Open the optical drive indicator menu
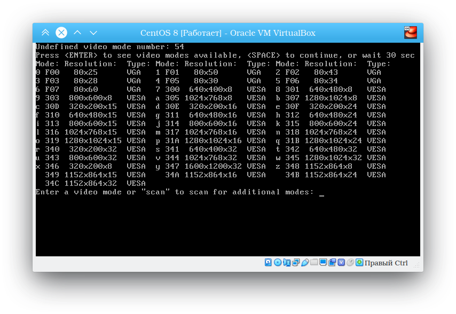Image resolution: width=456 pixels, height=314 pixels. pos(278,262)
